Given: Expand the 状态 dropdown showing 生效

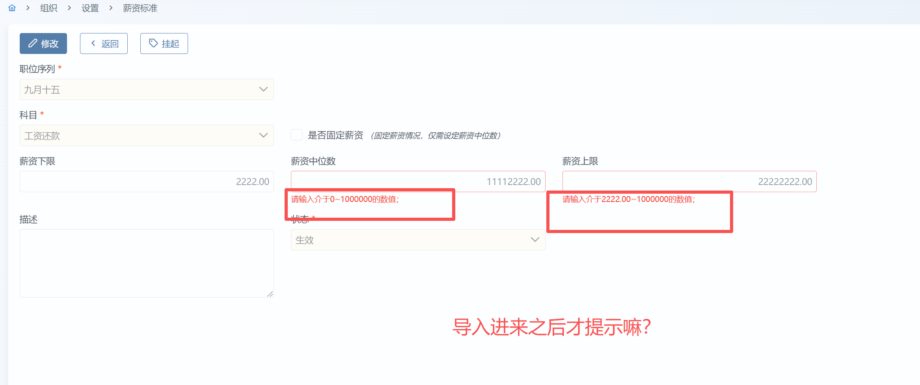Looking at the screenshot, I should 418,240.
